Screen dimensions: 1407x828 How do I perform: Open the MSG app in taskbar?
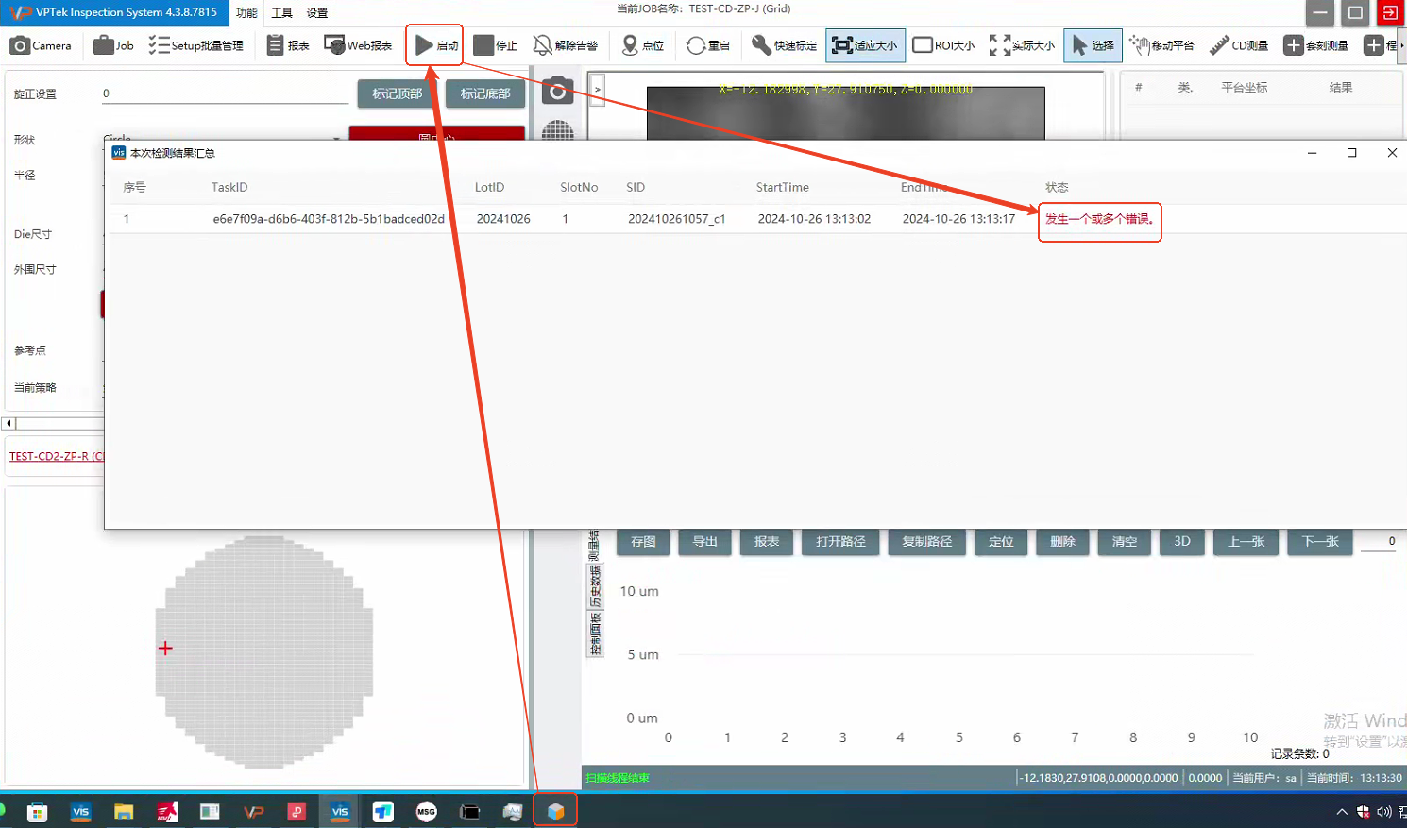(426, 811)
